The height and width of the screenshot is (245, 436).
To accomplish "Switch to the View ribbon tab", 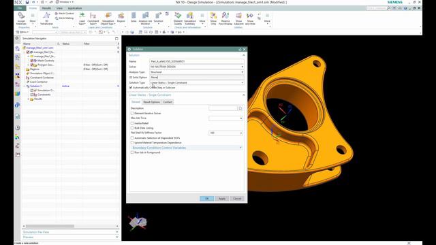I will pyautogui.click(x=59, y=8).
